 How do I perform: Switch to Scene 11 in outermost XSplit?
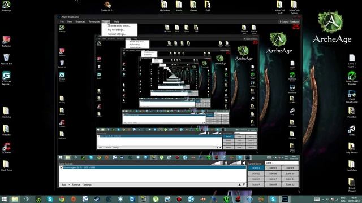coord(290,179)
